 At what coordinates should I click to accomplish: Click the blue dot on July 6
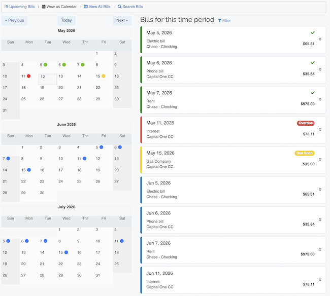pyautogui.click(x=27, y=241)
